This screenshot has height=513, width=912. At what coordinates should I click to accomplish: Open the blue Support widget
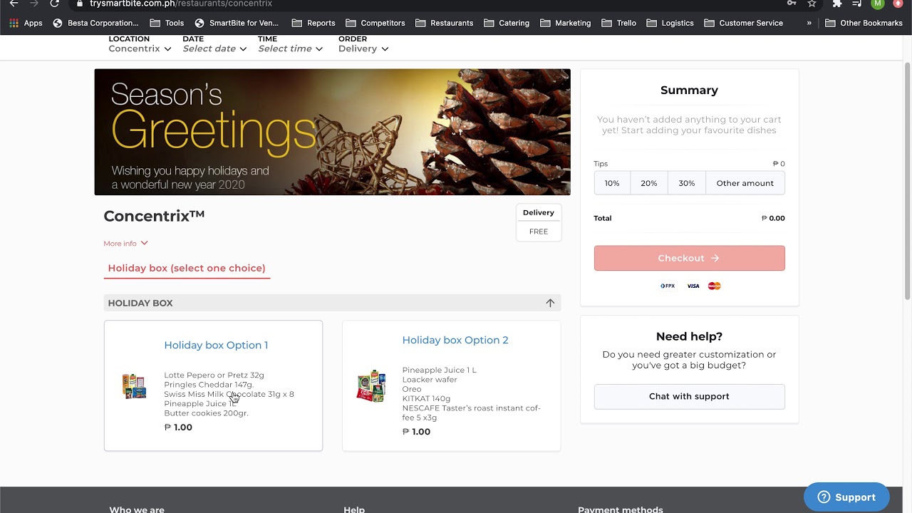click(846, 497)
